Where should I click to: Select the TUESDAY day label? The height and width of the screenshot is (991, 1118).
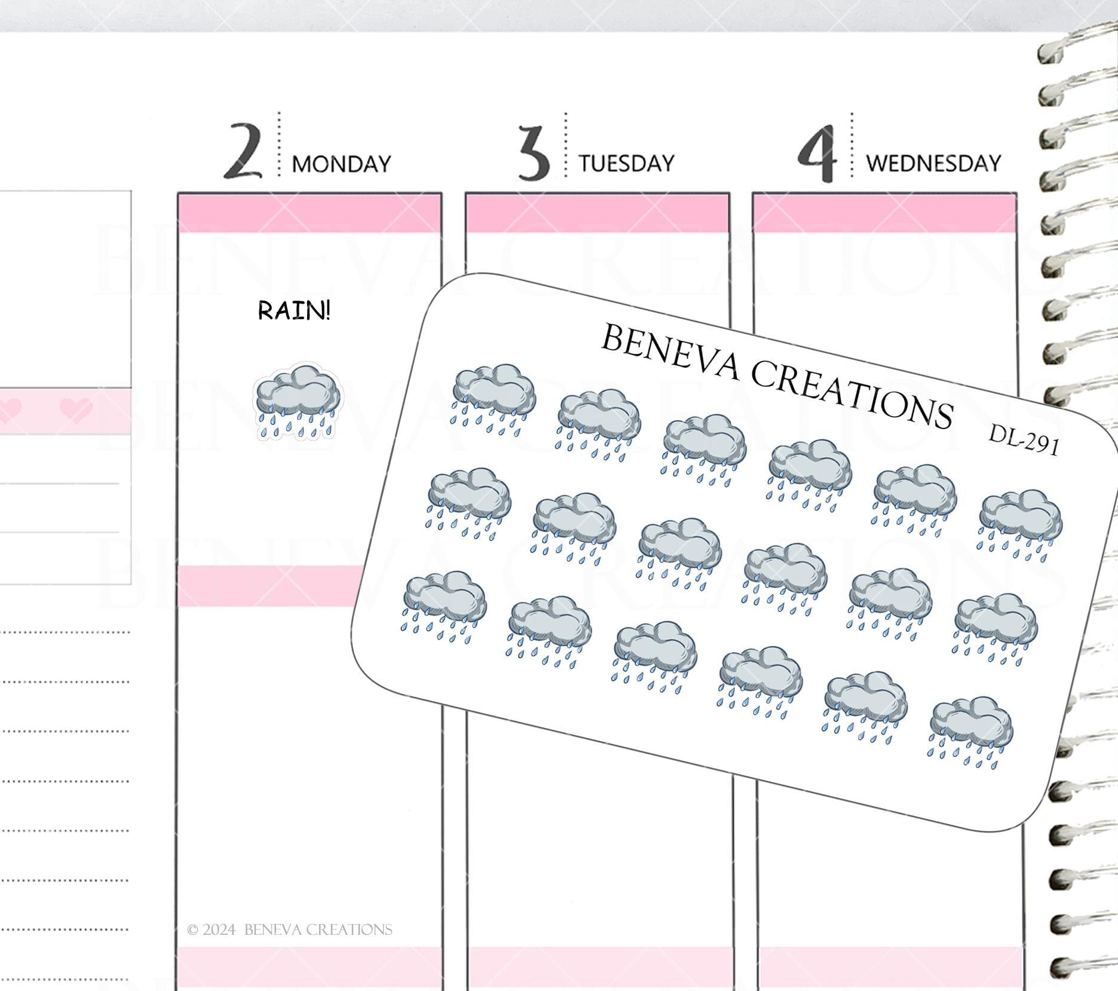click(x=626, y=163)
